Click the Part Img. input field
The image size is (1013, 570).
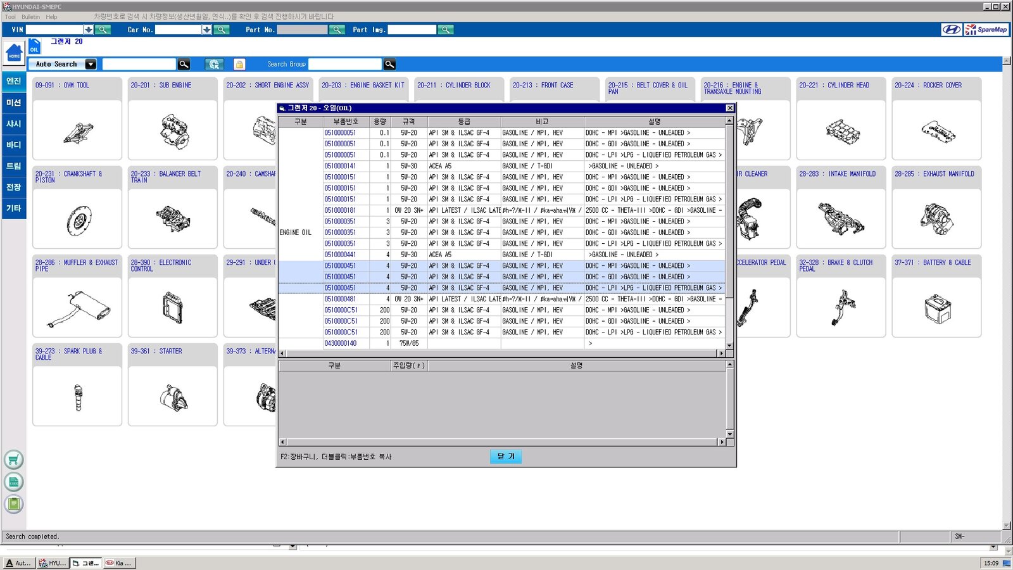point(412,30)
